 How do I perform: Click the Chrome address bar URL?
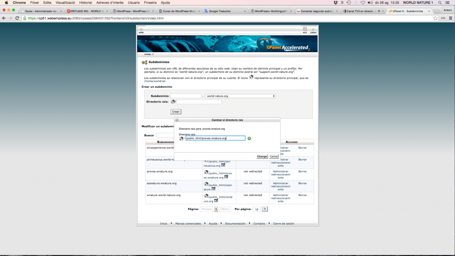96,18
